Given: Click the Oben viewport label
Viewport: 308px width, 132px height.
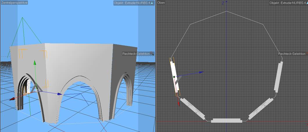Looking at the screenshot, I should click(x=161, y=3).
